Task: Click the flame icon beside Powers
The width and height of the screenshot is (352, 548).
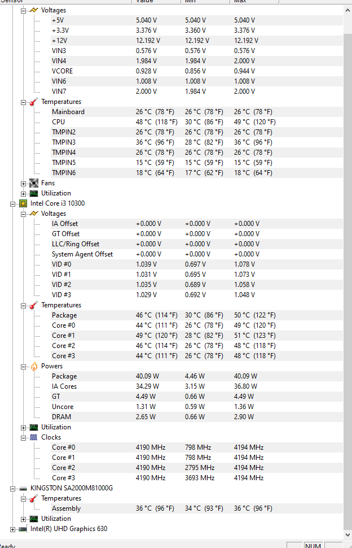Action: 34,366
